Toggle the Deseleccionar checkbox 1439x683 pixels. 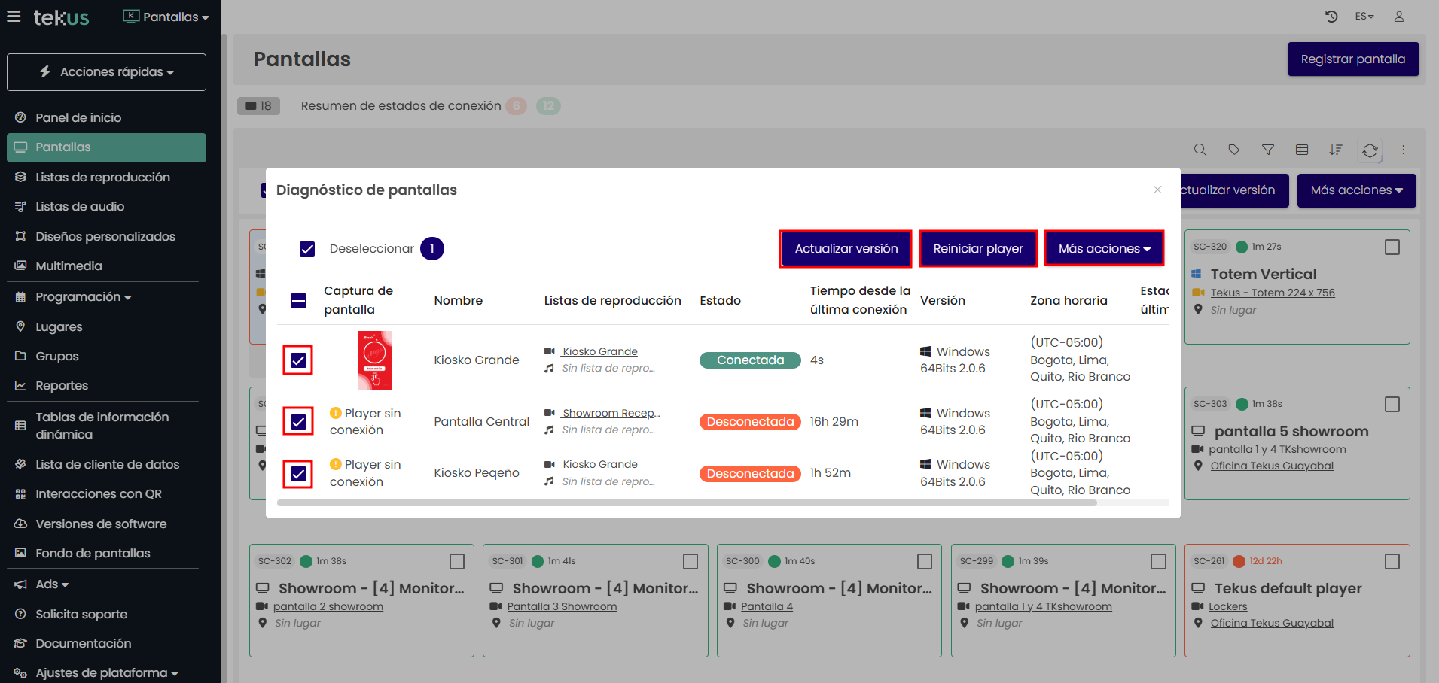point(307,249)
